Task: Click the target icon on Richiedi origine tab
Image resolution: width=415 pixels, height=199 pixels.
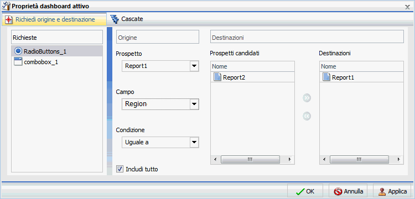Action: [x=9, y=19]
